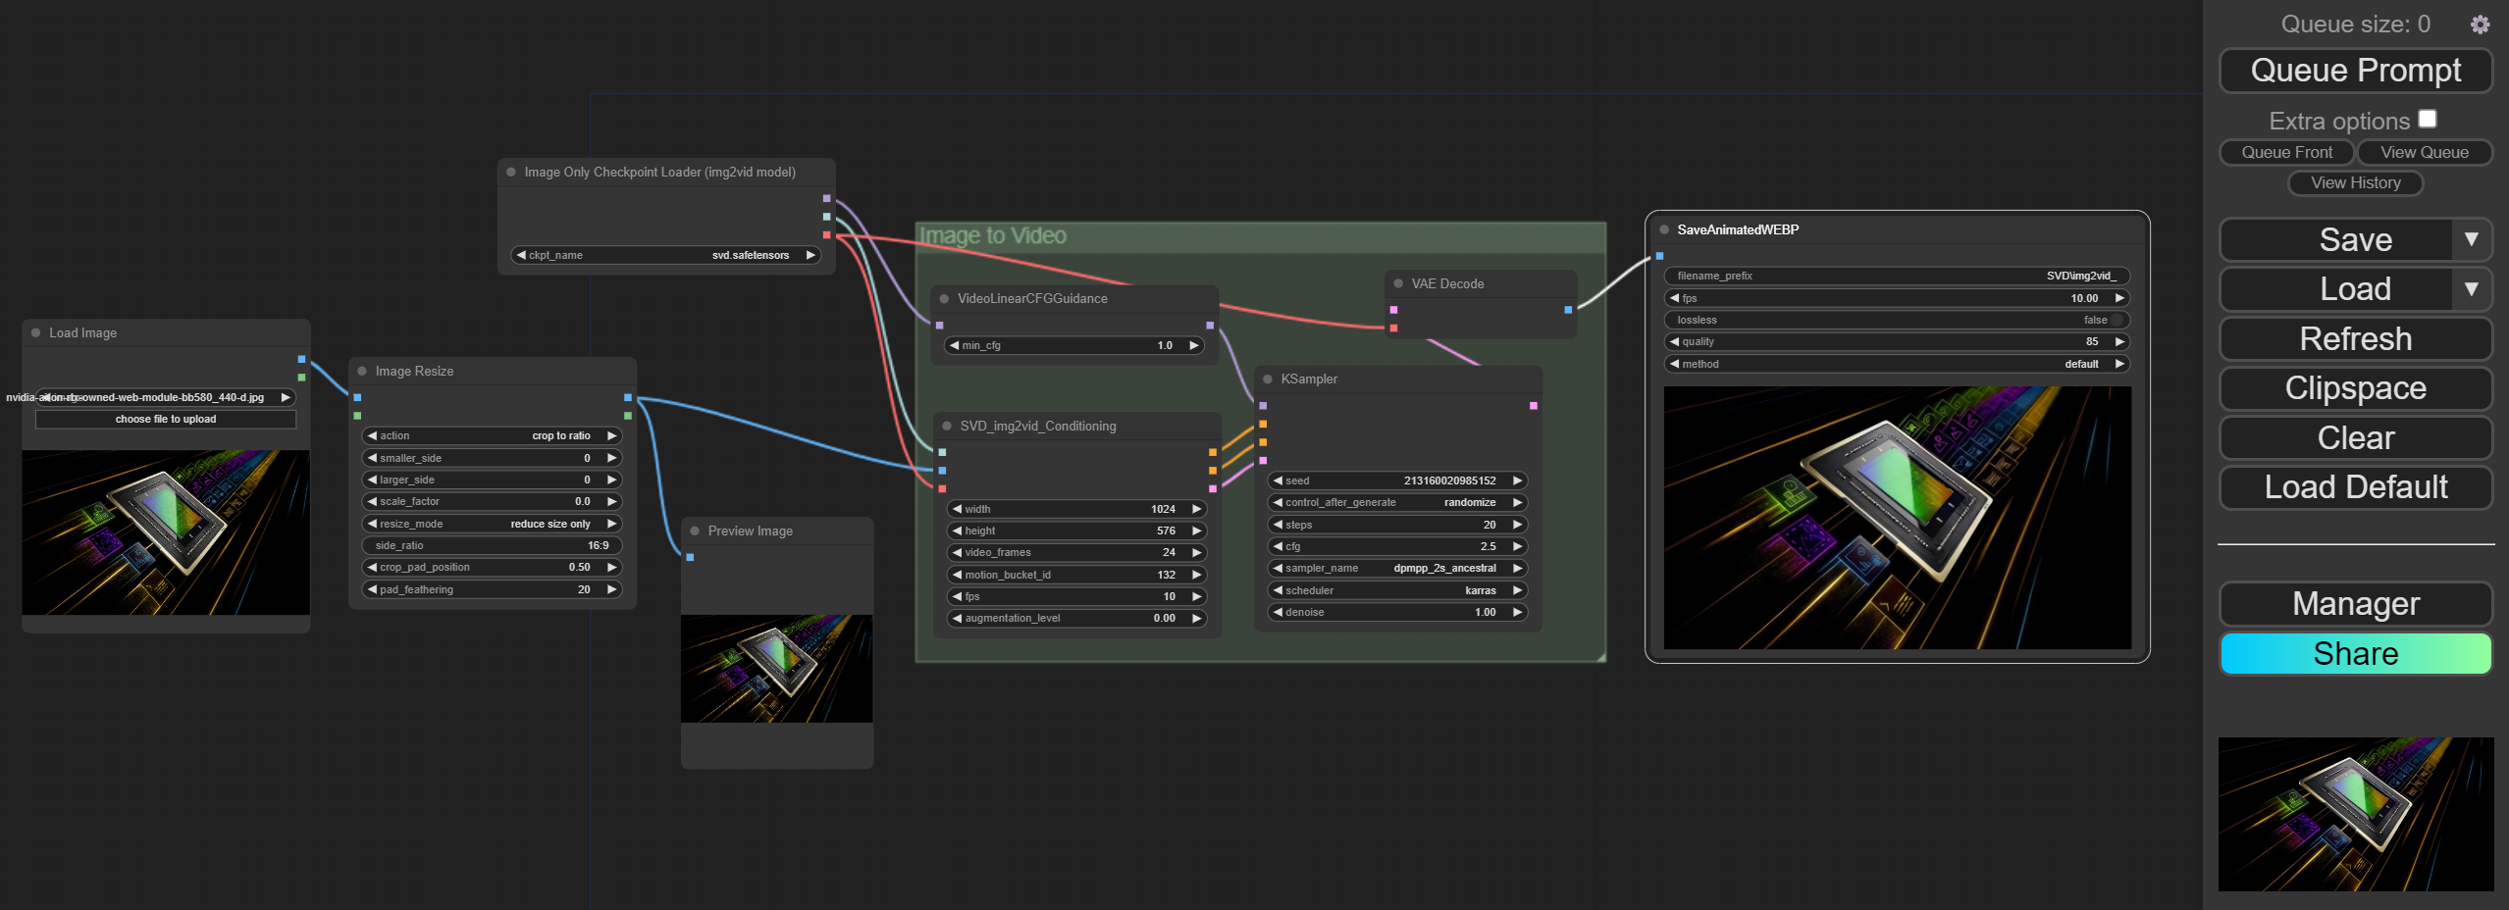
Task: Select the Load Image preview thumbnail
Action: (166, 532)
